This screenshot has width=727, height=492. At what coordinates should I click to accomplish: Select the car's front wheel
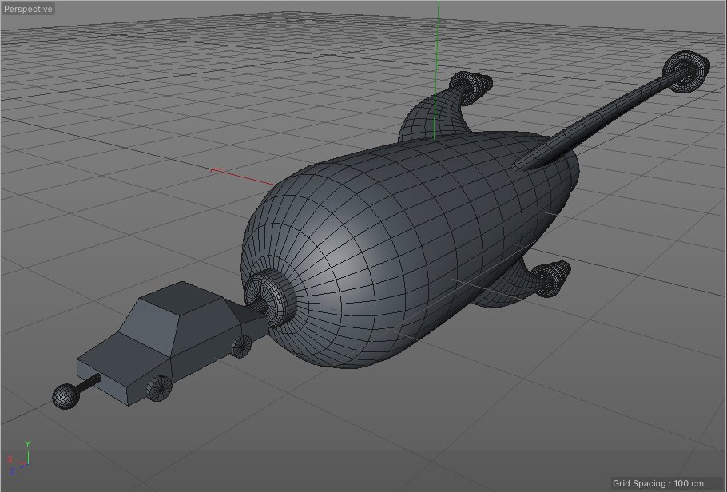click(x=159, y=389)
